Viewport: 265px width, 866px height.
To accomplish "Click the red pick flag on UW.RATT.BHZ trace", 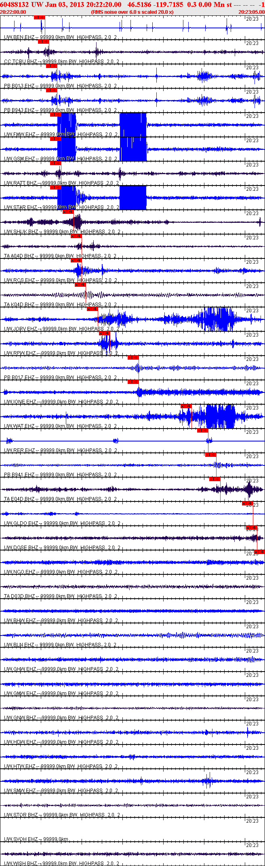I will (x=56, y=163).
